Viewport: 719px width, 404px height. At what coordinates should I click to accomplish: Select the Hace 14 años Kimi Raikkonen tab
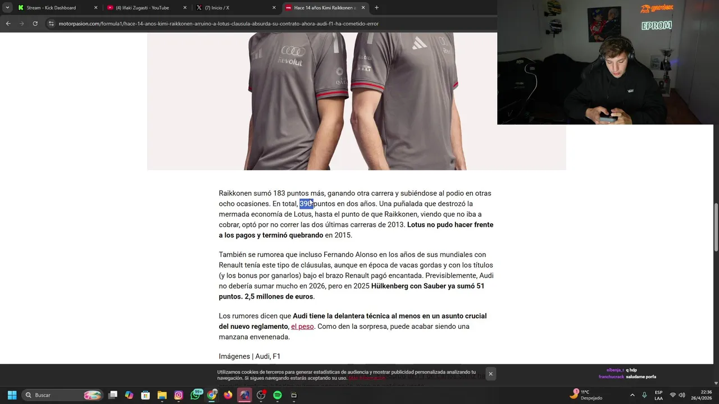(325, 8)
